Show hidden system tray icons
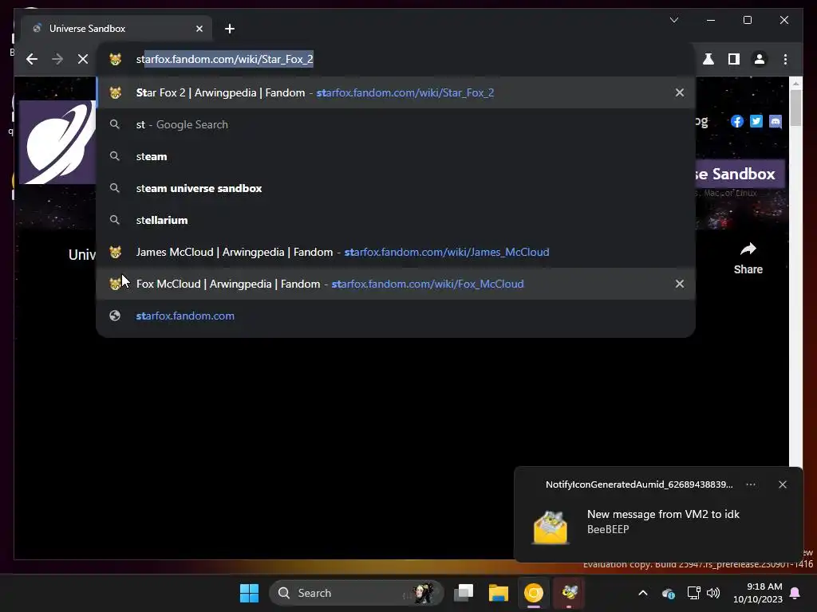 [x=643, y=593]
